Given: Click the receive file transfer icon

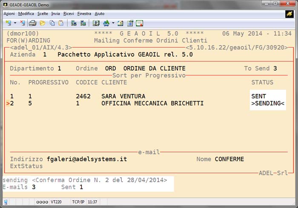Looking at the screenshot, I should [83, 23].
